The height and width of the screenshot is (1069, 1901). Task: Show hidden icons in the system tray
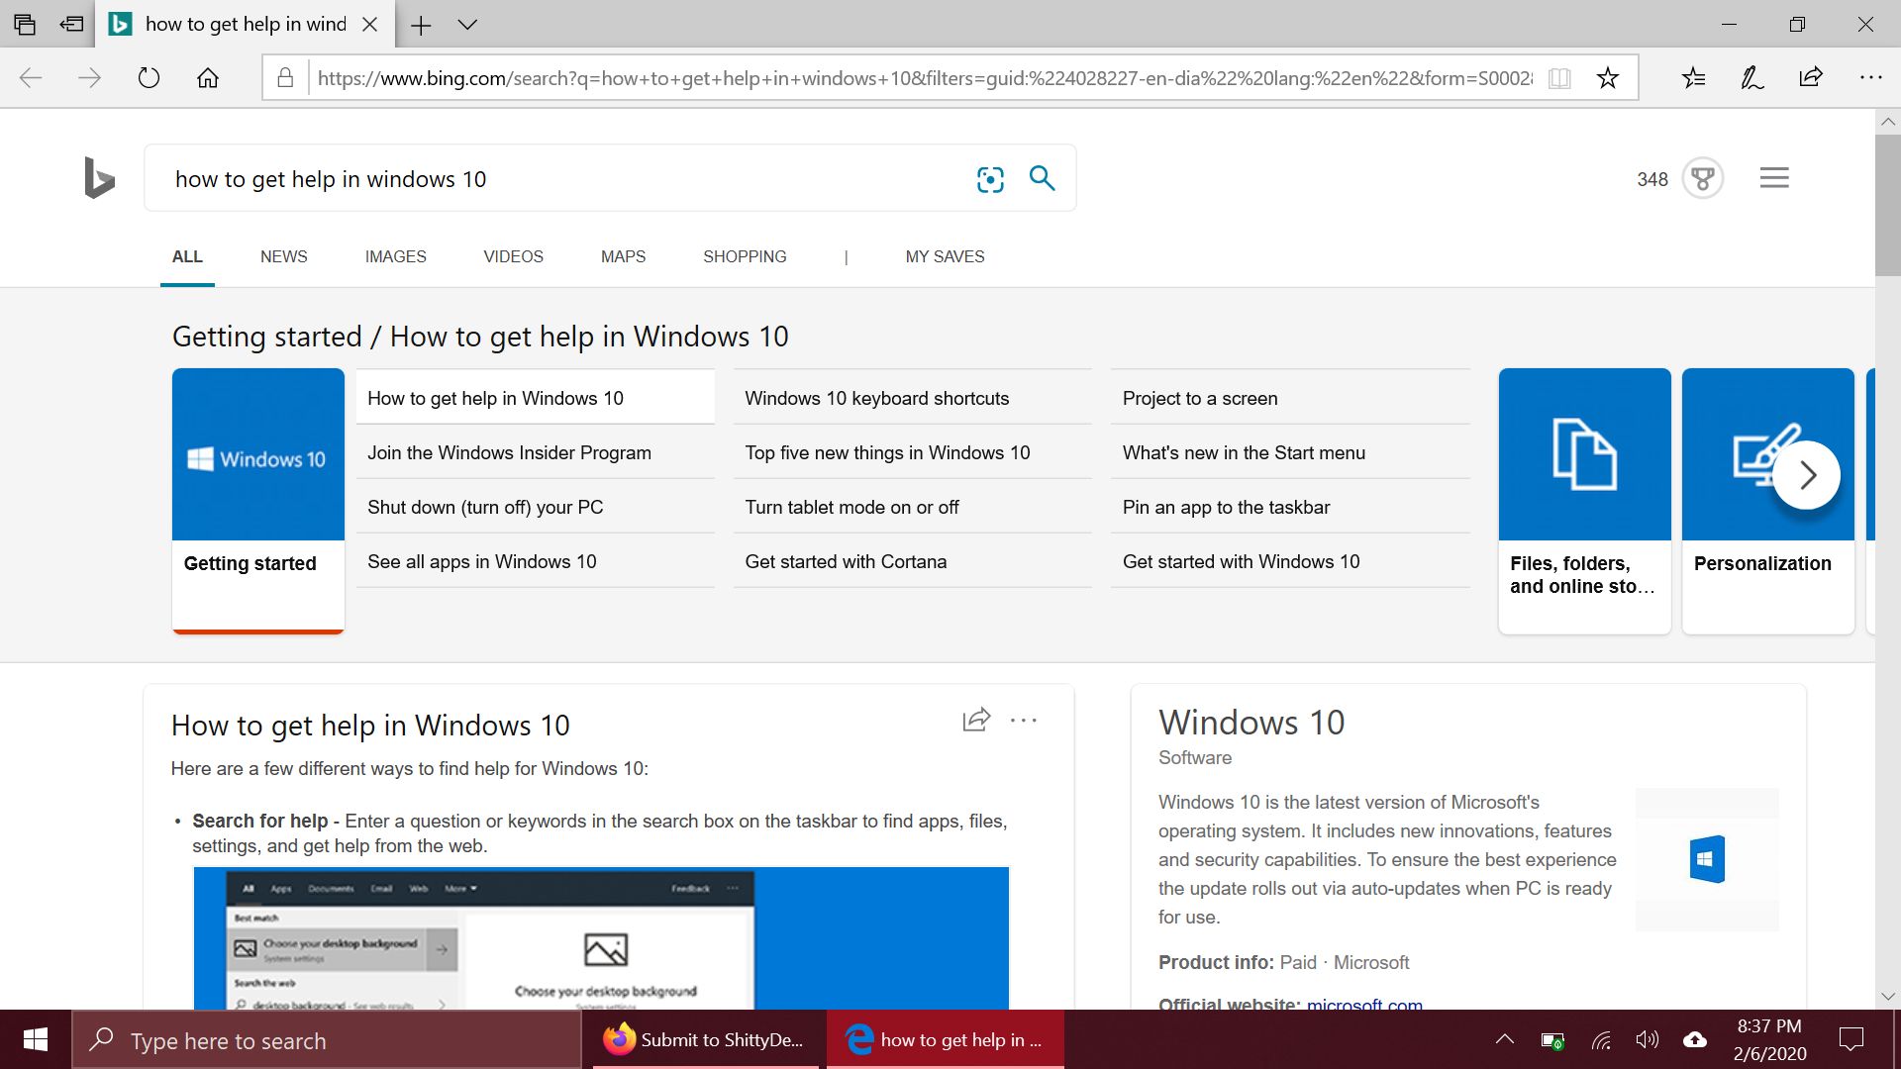[1504, 1040]
